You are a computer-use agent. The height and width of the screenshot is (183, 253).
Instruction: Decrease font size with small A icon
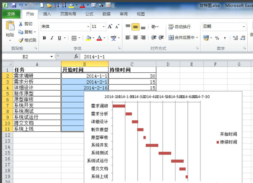click(117, 26)
